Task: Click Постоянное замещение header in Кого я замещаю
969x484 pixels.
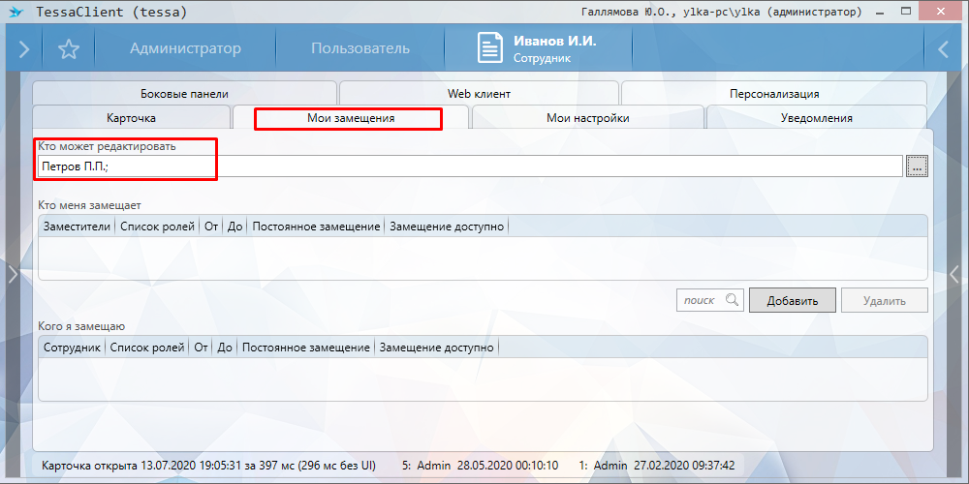Action: (x=306, y=348)
